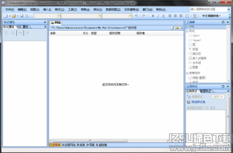Screen dimensions: 233x153
Task: Open the 格式 Format menu
Action: (60, 9)
